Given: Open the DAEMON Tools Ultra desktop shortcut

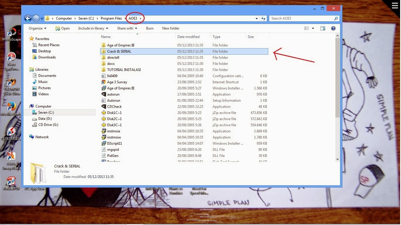Looking at the screenshot, I should tap(12, 86).
